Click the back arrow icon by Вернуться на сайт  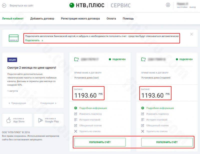pyautogui.click(x=4, y=5)
